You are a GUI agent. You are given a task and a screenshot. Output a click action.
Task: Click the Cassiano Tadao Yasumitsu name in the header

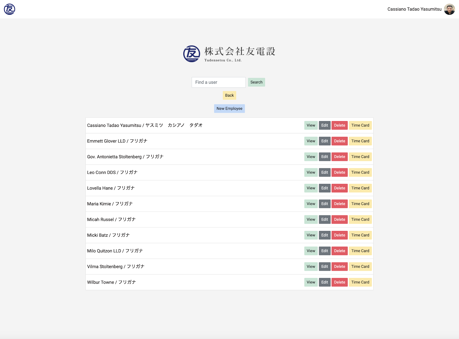(x=414, y=9)
